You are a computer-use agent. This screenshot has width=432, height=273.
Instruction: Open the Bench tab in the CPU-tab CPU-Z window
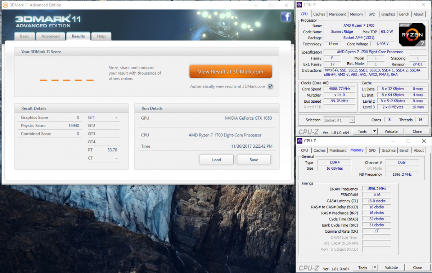pos(404,14)
